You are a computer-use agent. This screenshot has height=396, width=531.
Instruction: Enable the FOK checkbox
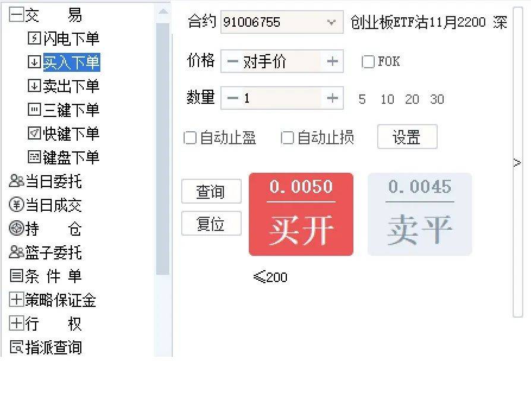click(368, 61)
